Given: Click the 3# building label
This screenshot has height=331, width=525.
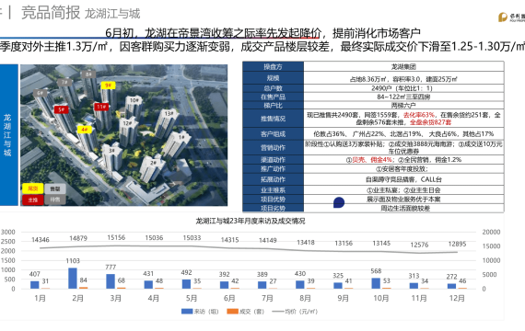Looking at the screenshot, I should point(111,151).
